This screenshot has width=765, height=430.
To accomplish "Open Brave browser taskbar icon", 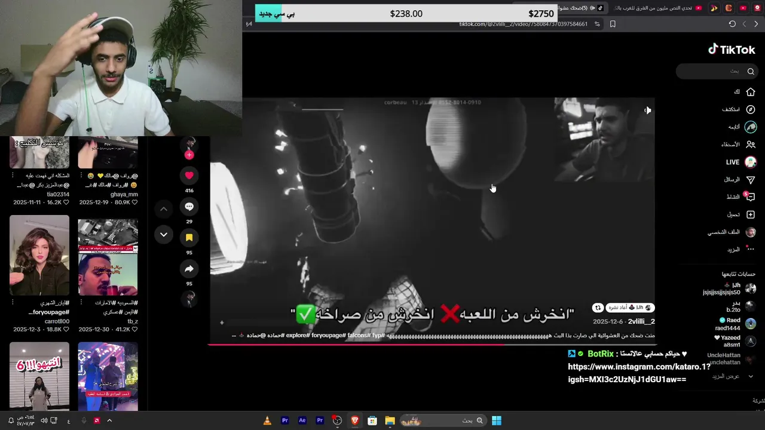I will click(x=355, y=420).
